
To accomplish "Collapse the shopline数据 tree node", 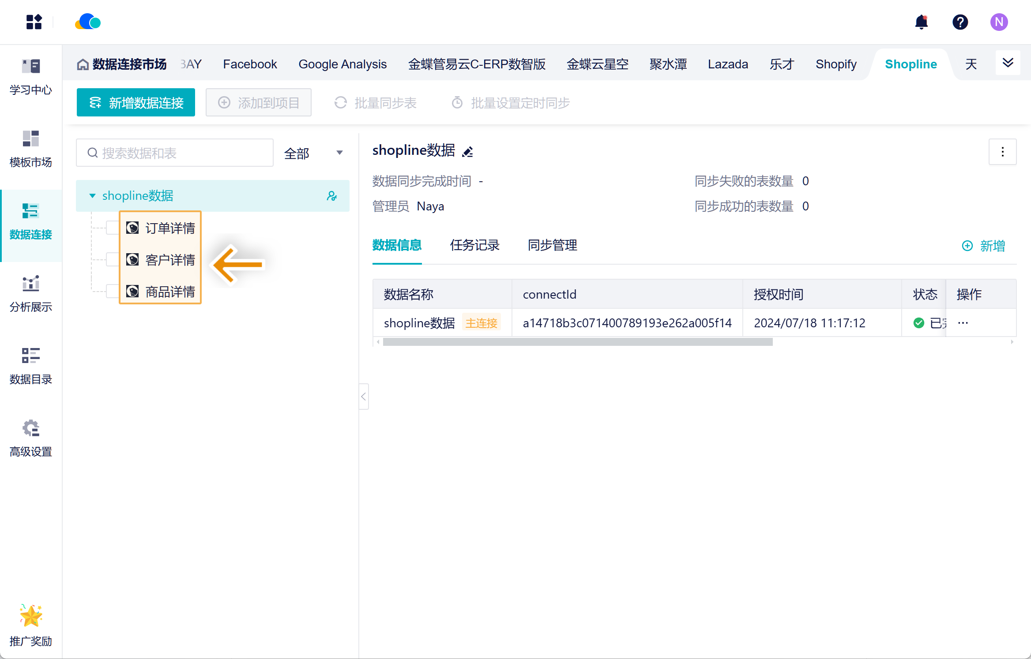I will (x=92, y=196).
